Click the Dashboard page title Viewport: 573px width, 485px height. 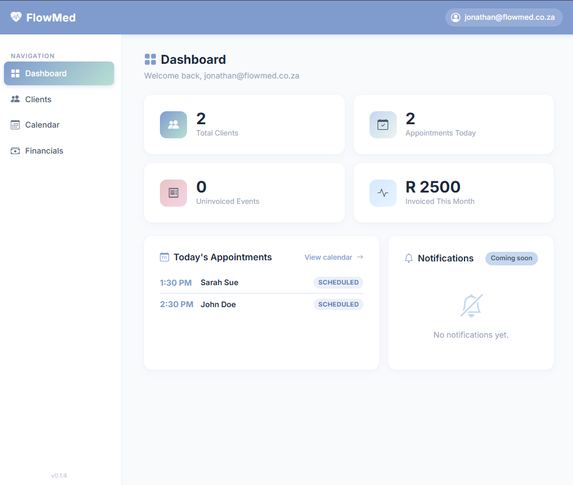coord(193,59)
